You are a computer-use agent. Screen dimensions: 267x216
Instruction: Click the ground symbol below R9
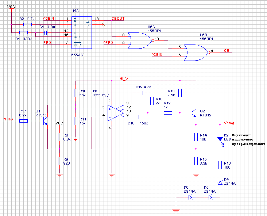pos(59,174)
